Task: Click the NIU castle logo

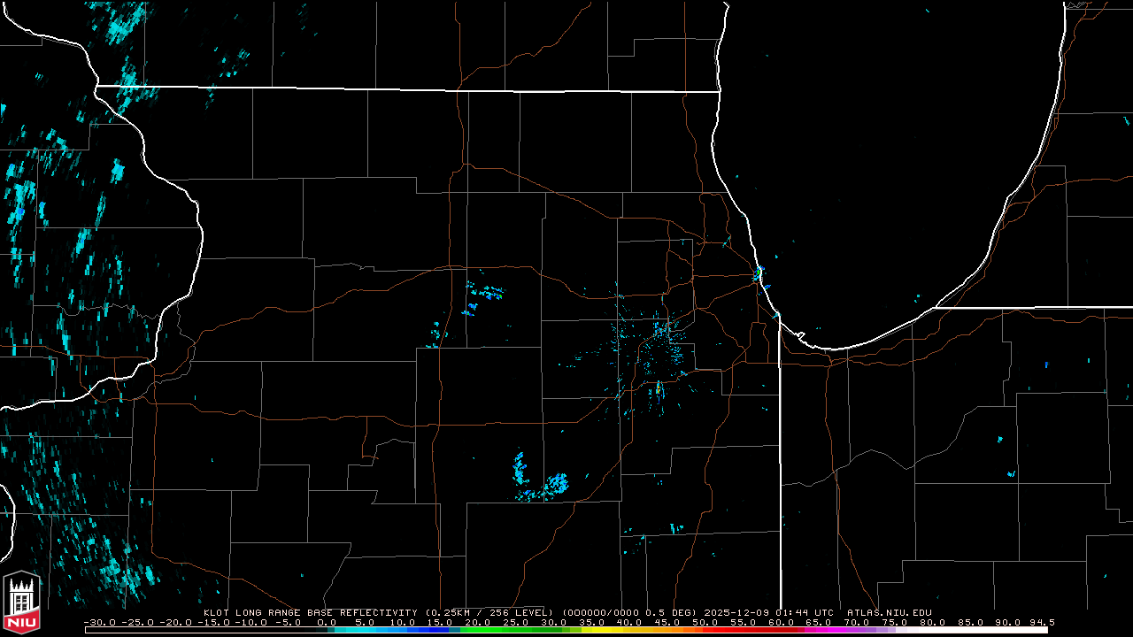Action: click(x=22, y=603)
